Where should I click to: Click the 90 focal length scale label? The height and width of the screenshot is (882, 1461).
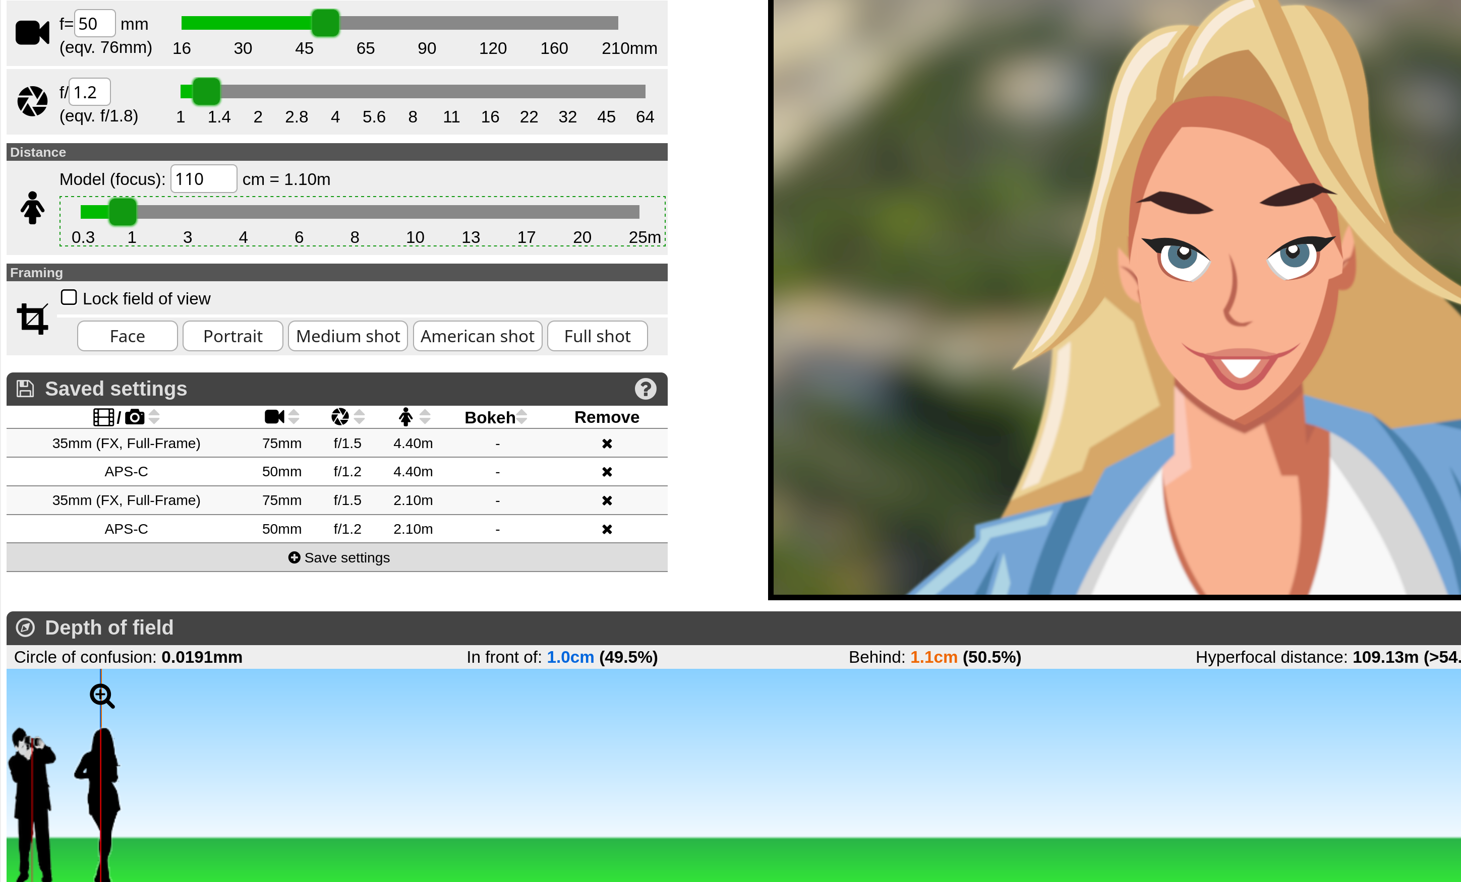[427, 48]
